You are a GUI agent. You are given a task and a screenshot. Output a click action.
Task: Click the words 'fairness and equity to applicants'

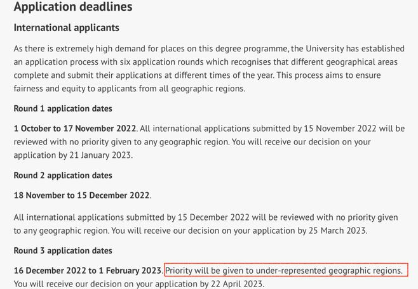tap(75, 89)
